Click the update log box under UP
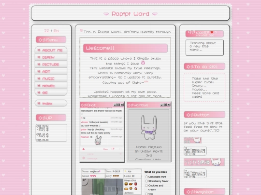 tap(51, 133)
